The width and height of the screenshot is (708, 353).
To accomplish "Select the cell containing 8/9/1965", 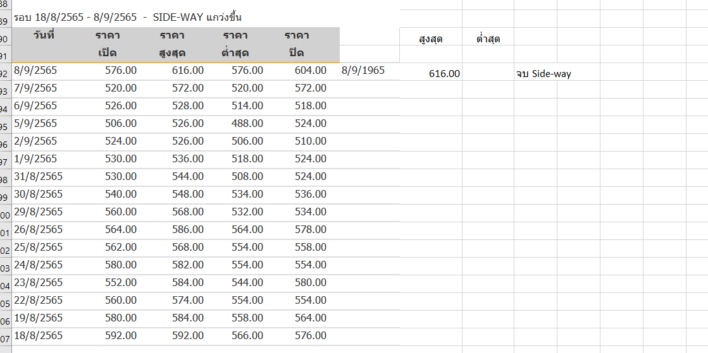I will click(363, 70).
